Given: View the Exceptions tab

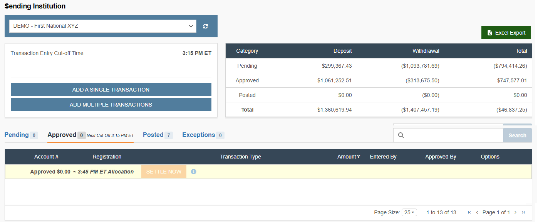Looking at the screenshot, I should coord(203,135).
